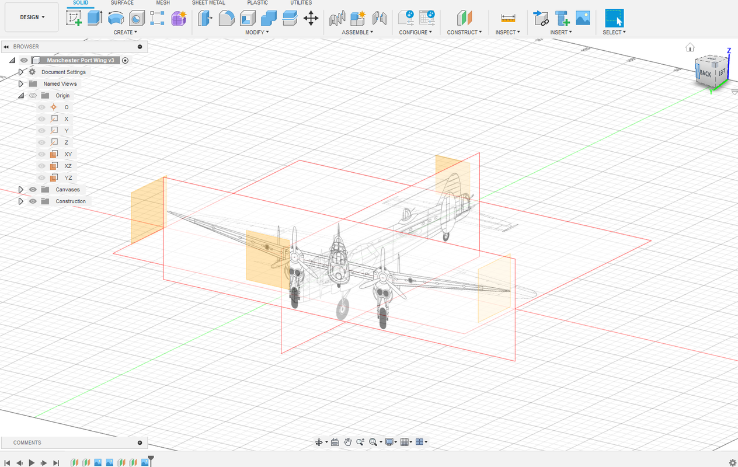Open the INSPECT dropdown menu
Viewport: 738px width, 467px height.
(x=508, y=32)
